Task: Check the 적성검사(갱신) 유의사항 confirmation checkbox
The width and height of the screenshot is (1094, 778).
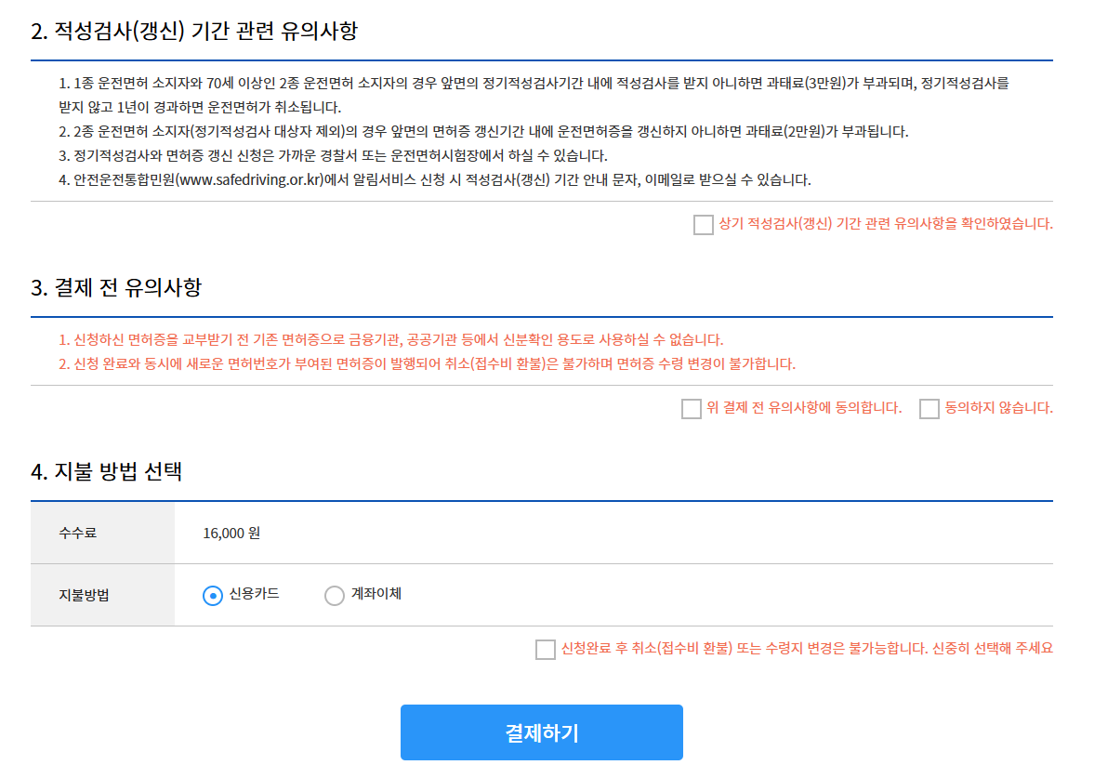Action: [703, 224]
